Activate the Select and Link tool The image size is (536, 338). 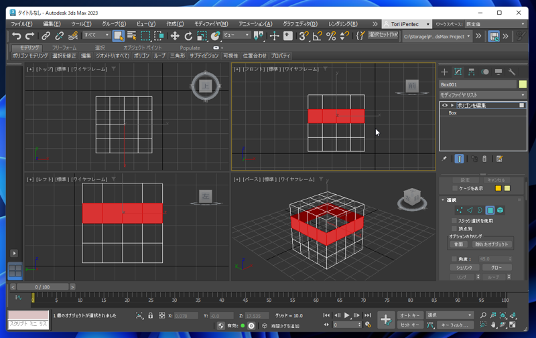(46, 36)
